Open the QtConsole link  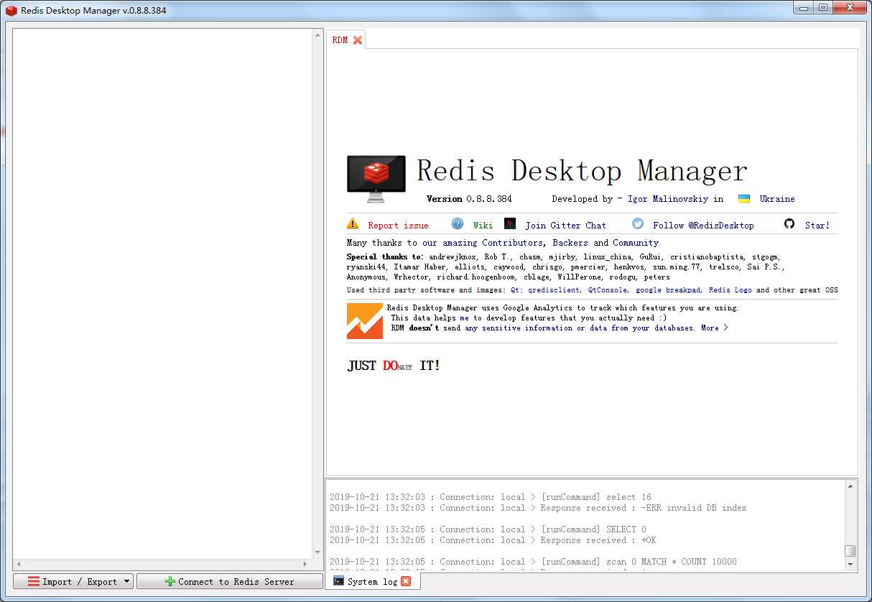coord(608,290)
